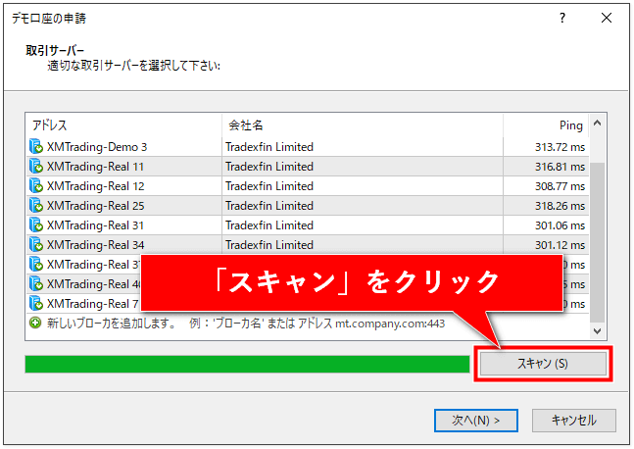634x449 pixels.
Task: Click the XMTrading-Demo 3 server icon
Action: click(x=36, y=146)
